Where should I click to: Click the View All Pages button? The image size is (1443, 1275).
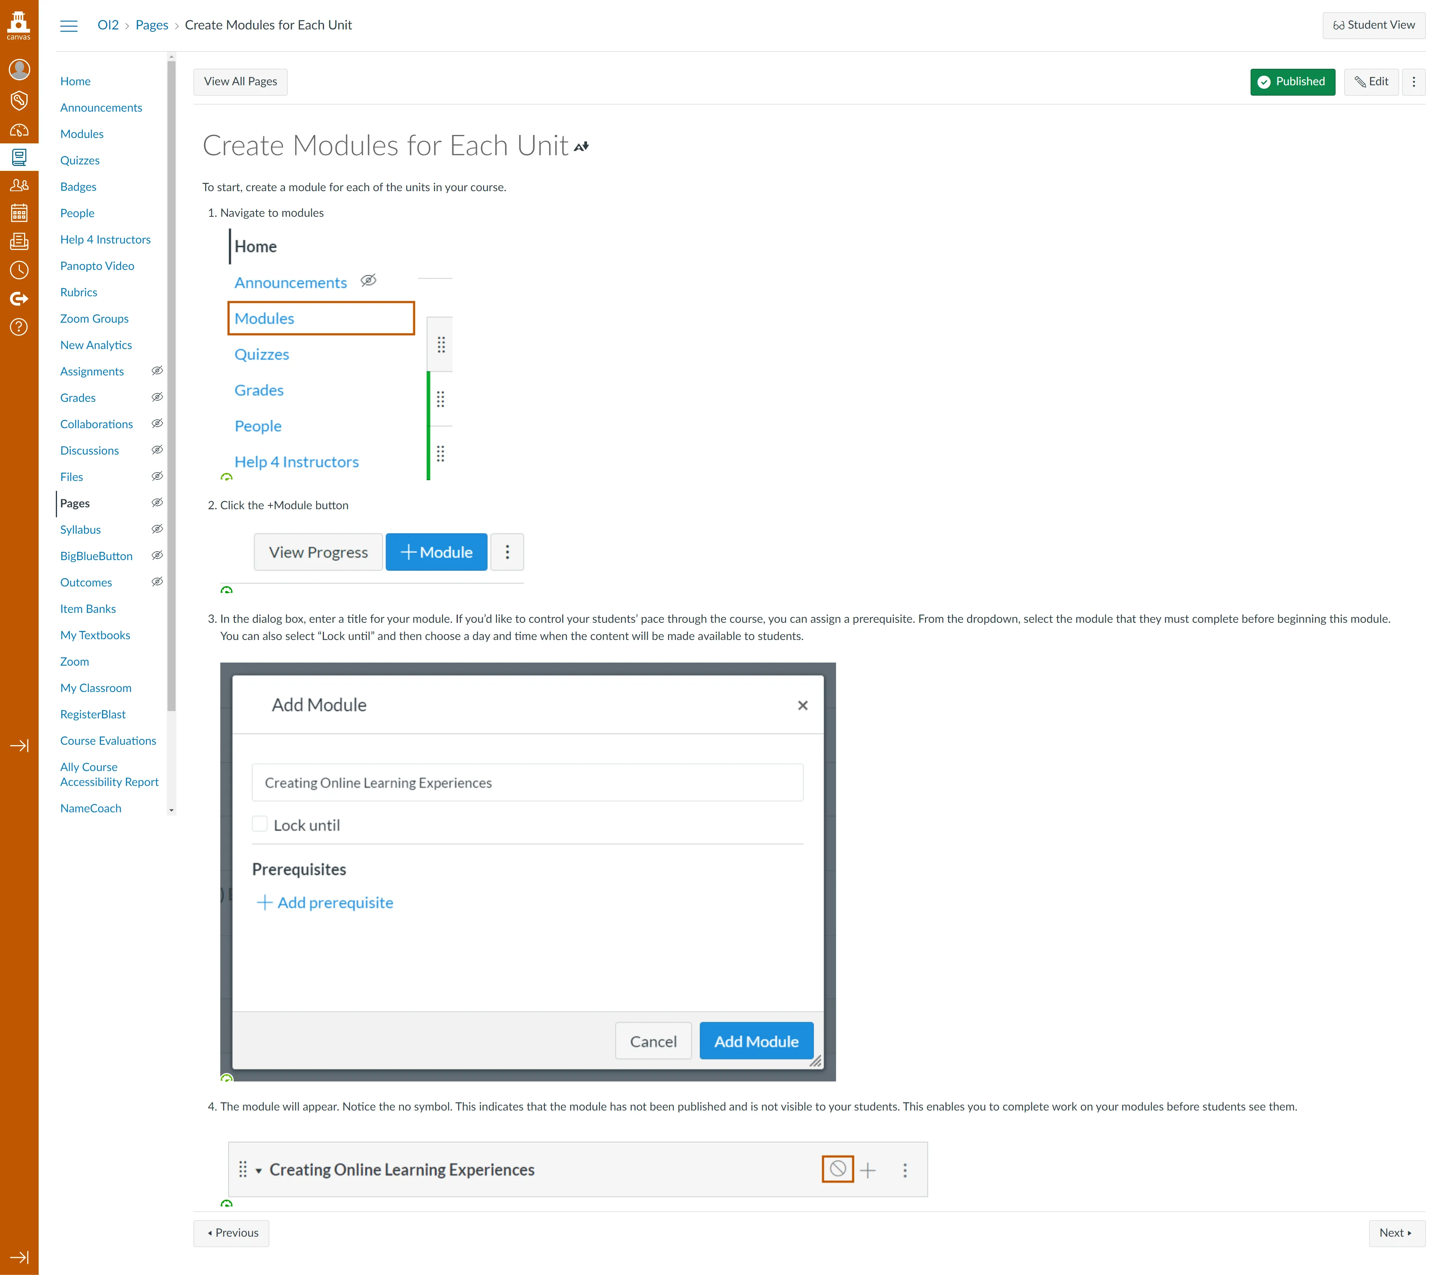pyautogui.click(x=240, y=82)
